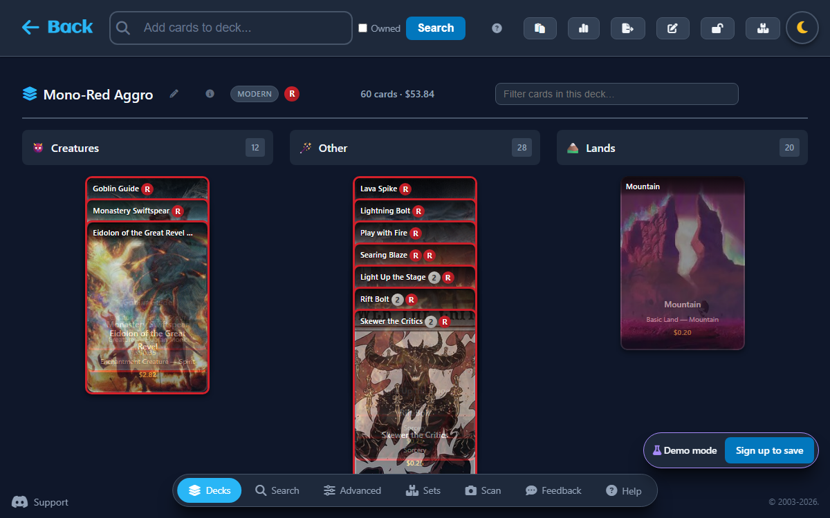Select the Searing Blaze card
Screen dimensions: 830x518
click(x=415, y=255)
